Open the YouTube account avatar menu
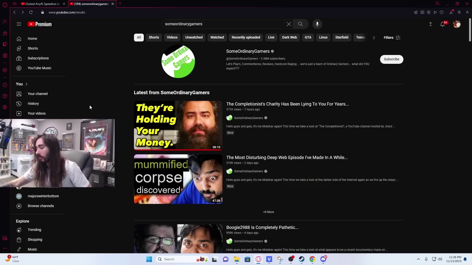 point(457,24)
